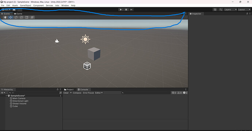Switch to the Project tab
This screenshot has height=131, width=252.
(69, 90)
